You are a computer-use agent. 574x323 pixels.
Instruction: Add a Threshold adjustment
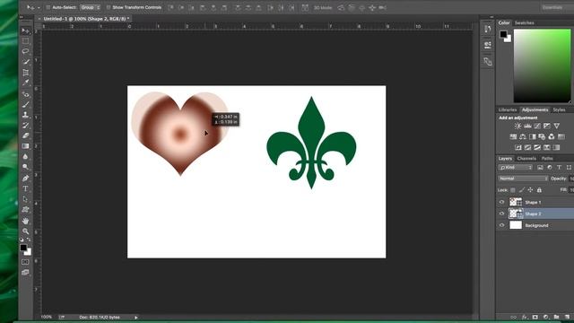tap(537, 147)
